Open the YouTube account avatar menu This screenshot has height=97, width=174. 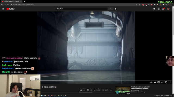coord(168,9)
